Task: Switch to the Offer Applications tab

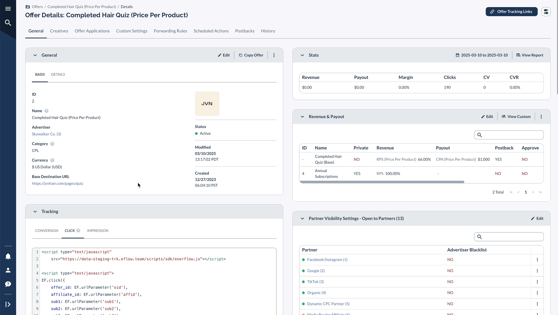Action: [x=92, y=31]
